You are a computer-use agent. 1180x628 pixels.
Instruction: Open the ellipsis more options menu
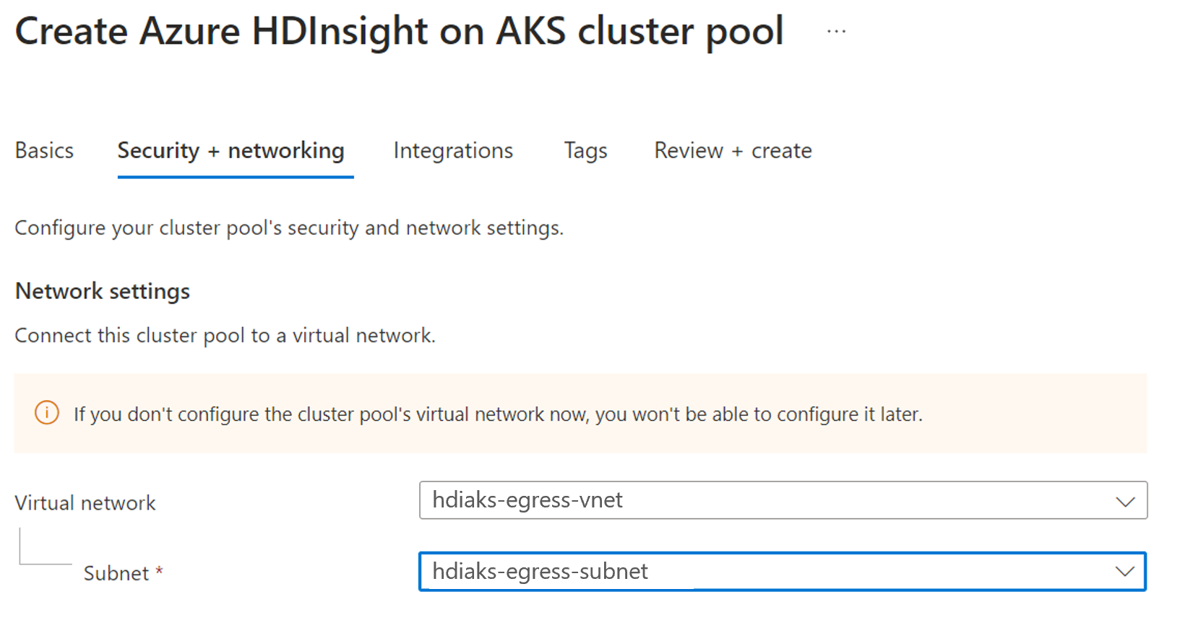pyautogui.click(x=836, y=32)
